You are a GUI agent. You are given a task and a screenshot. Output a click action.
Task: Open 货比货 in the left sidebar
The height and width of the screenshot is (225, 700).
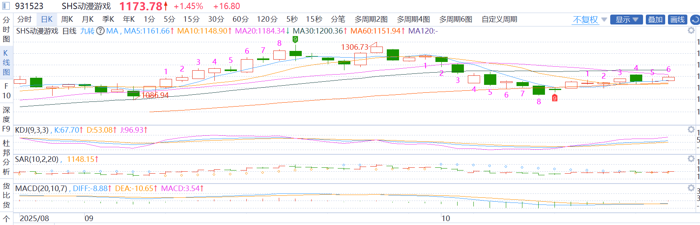(6, 195)
